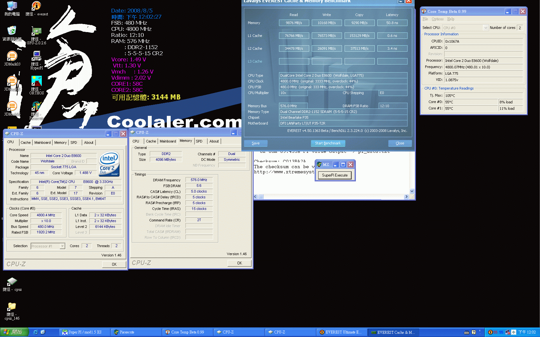Open Internet Explorer from quick launch

36,332
